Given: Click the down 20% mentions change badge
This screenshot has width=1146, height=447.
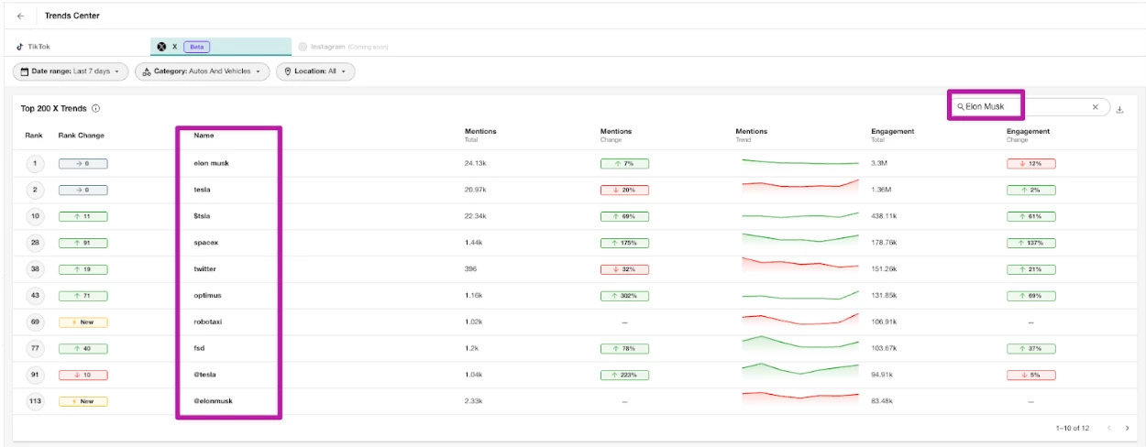Looking at the screenshot, I should 624,190.
